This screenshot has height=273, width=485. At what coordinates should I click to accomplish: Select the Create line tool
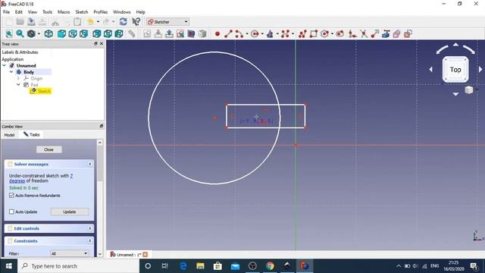pyautogui.click(x=228, y=33)
